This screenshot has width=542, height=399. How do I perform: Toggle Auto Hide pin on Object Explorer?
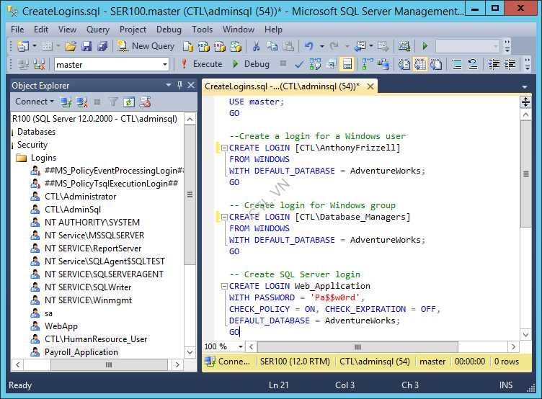click(x=179, y=85)
